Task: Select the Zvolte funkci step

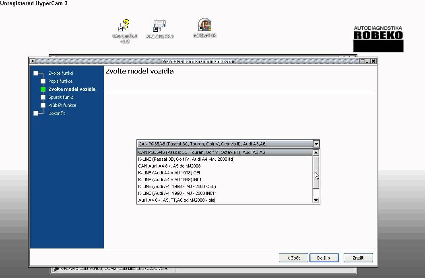Action: 61,73
